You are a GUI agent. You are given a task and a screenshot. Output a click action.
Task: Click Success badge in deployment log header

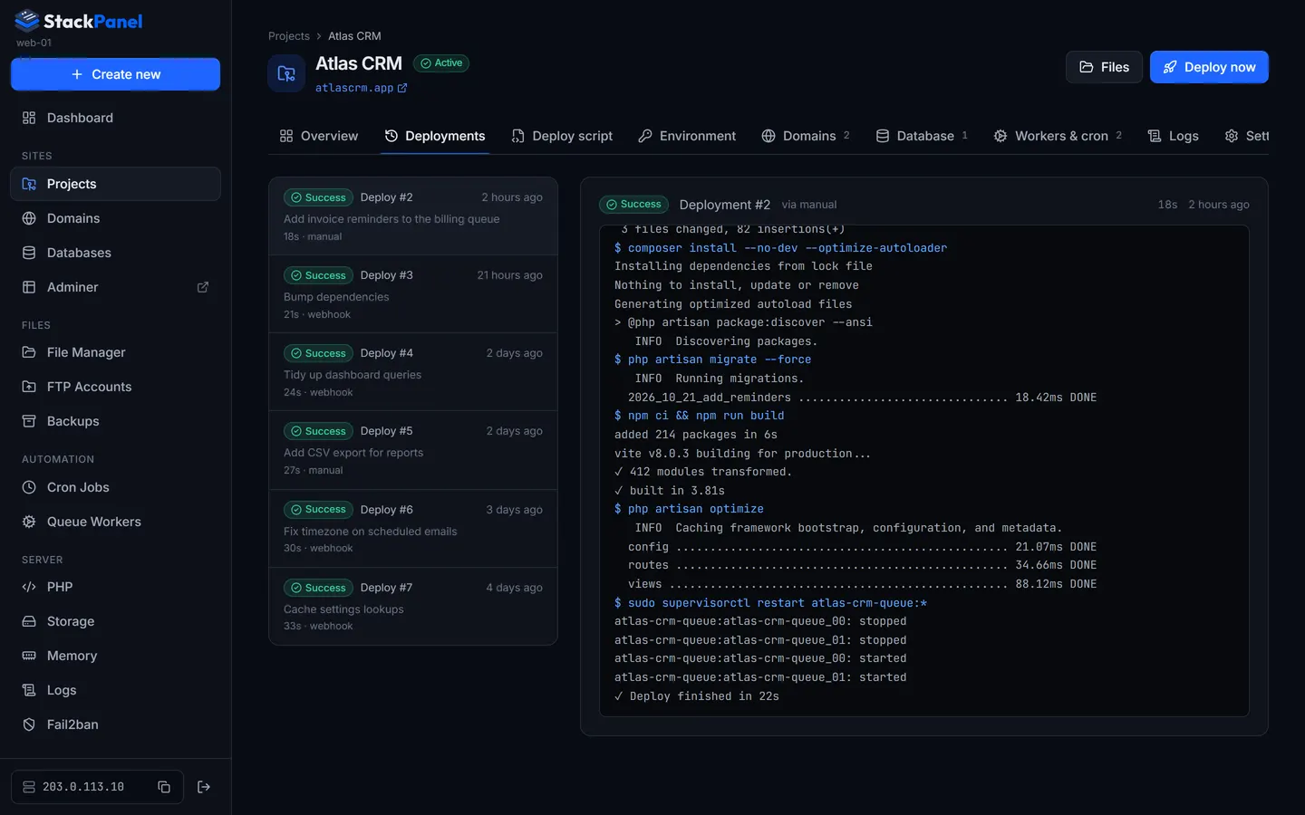coord(633,205)
